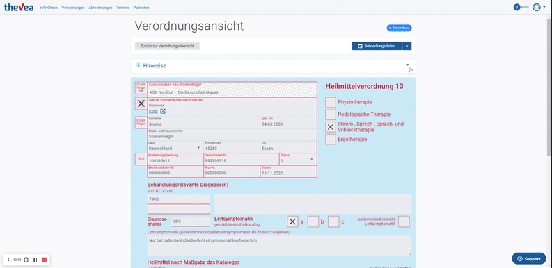Viewport: 552px width, 268px height.
Task: Click Zurück zur Verordnungsübersicht button
Action: (x=167, y=46)
